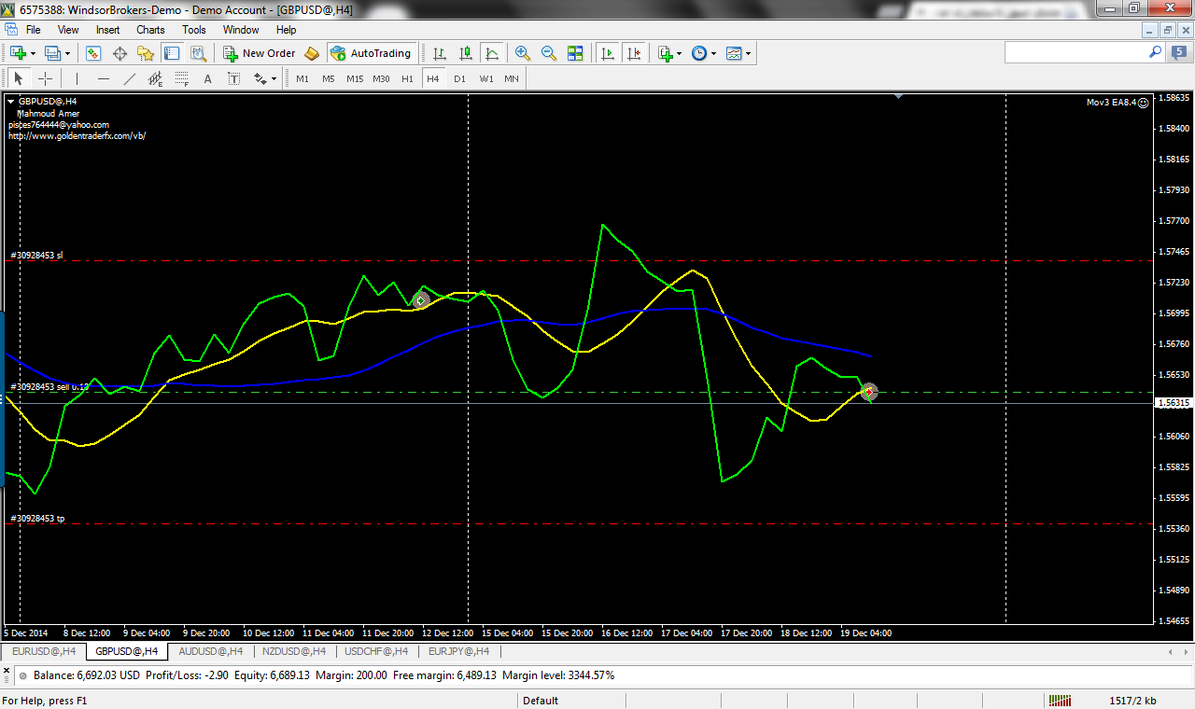
Task: Select the equidistant channel tool
Action: (155, 78)
